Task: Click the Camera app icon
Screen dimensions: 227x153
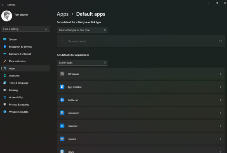Action: click(x=62, y=139)
